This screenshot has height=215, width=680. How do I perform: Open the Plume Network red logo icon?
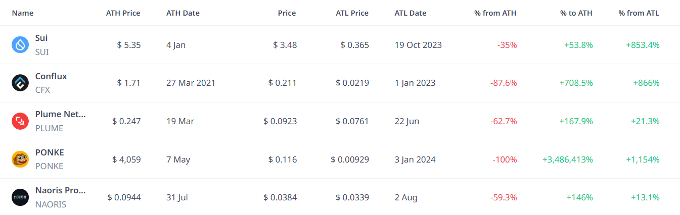click(x=20, y=121)
